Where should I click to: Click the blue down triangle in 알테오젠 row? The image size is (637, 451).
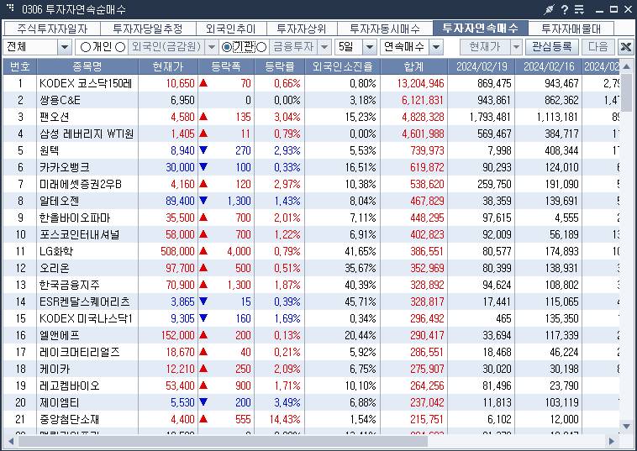click(x=203, y=201)
